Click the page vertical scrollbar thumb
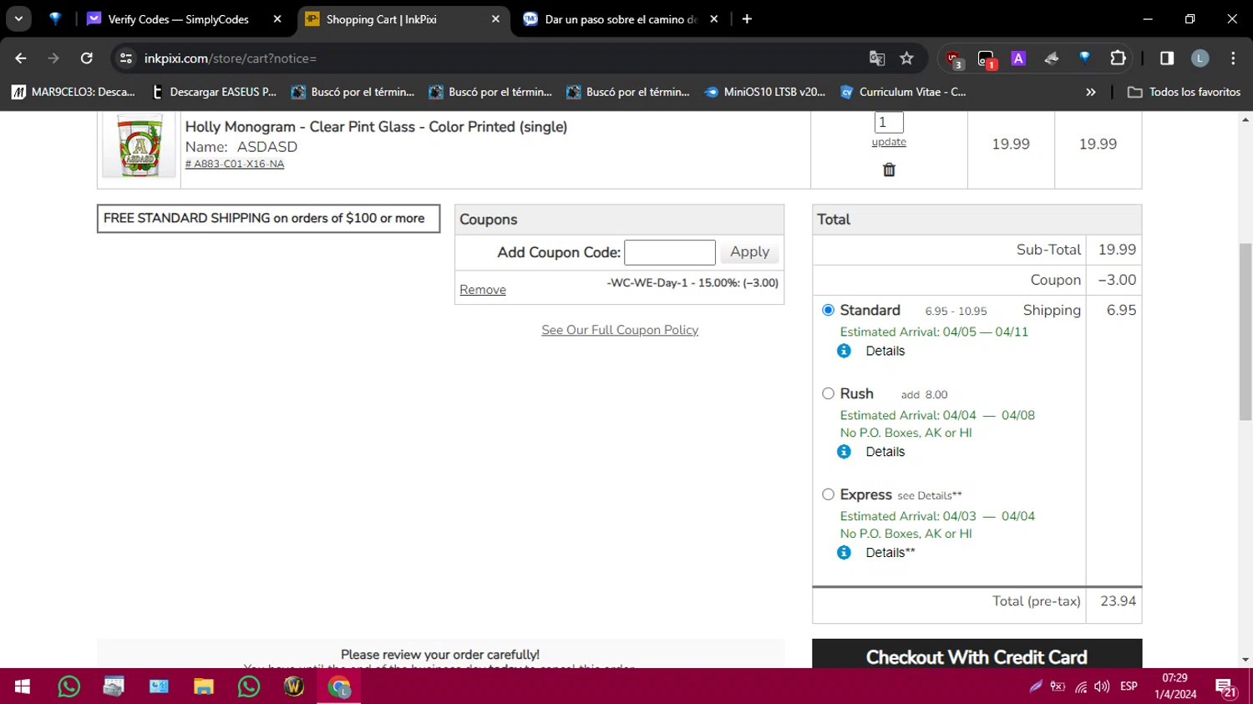Viewport: 1253px width, 704px height. pos(1245,332)
